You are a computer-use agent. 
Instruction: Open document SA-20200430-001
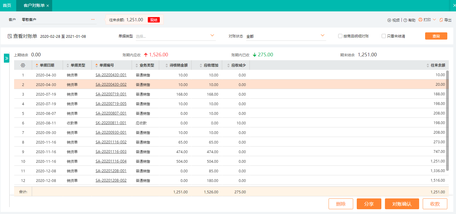pyautogui.click(x=111, y=75)
